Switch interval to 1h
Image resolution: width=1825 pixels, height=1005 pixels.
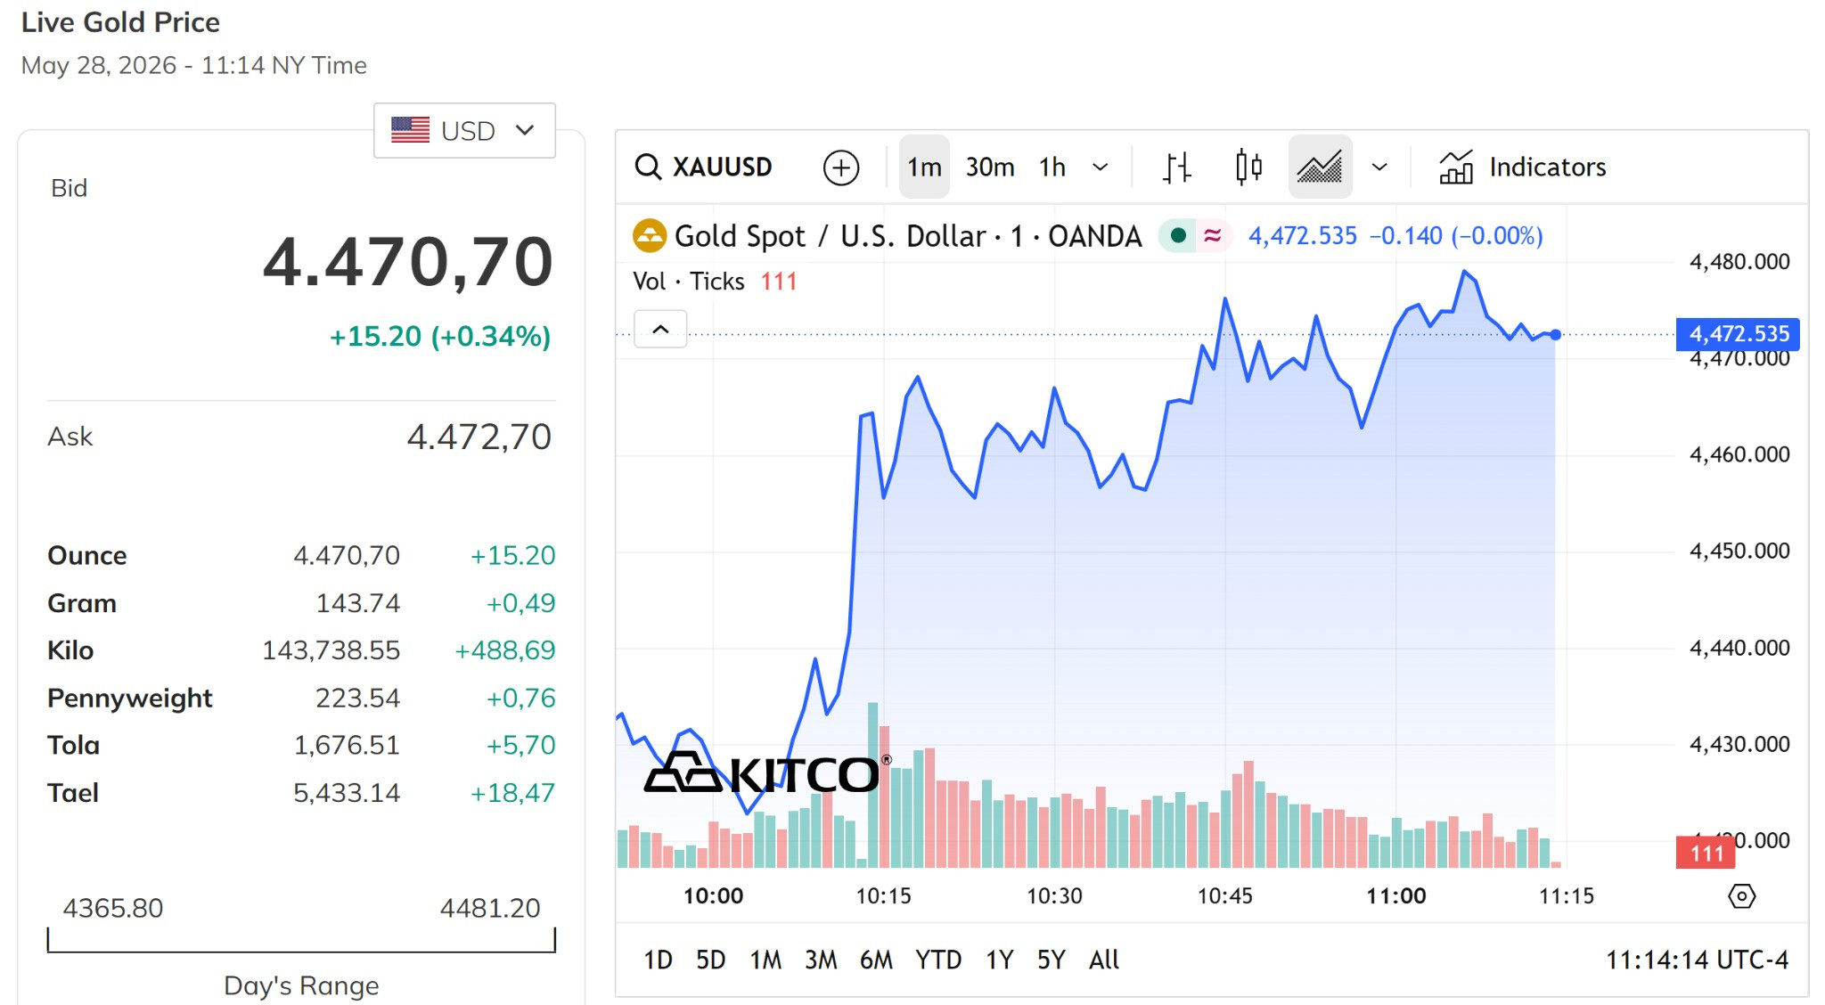[1052, 167]
